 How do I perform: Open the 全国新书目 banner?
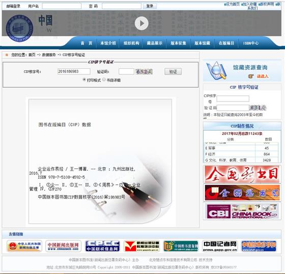(x=242, y=174)
